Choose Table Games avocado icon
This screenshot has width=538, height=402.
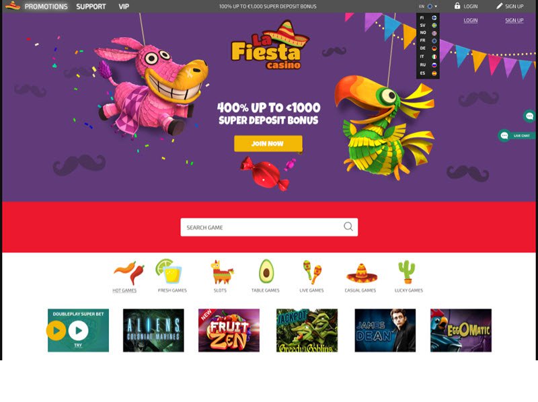pos(266,271)
